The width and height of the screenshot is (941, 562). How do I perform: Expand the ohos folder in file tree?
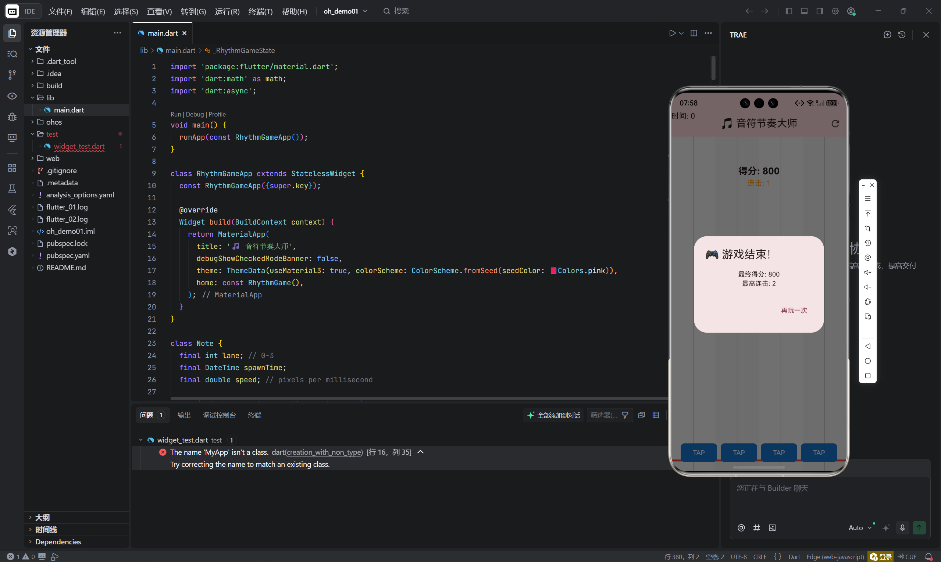(54, 122)
